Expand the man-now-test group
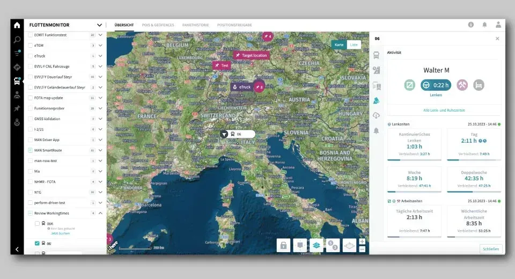The image size is (515, 279). (x=100, y=161)
